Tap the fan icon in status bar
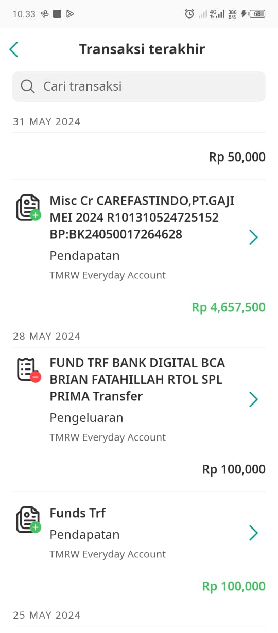This screenshot has width=278, height=633. coord(45,14)
